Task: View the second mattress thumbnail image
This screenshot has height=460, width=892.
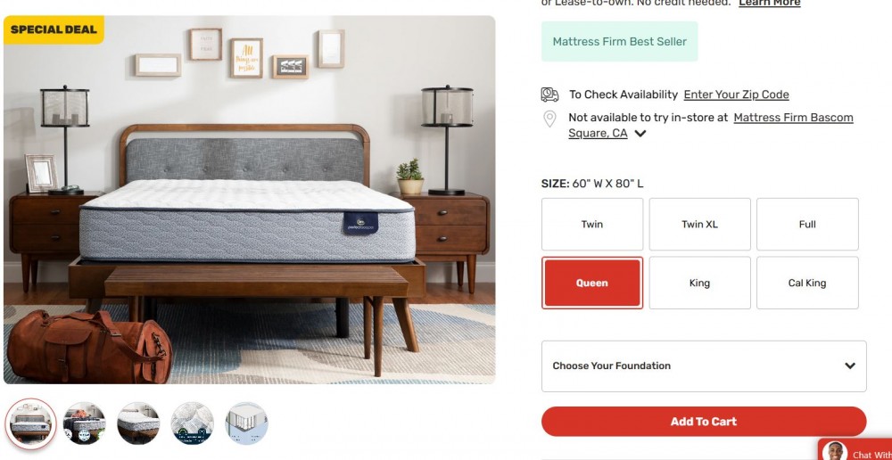Action: (85, 423)
